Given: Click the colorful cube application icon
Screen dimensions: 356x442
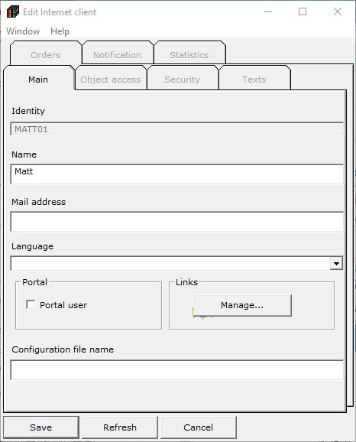Looking at the screenshot, I should [x=13, y=11].
